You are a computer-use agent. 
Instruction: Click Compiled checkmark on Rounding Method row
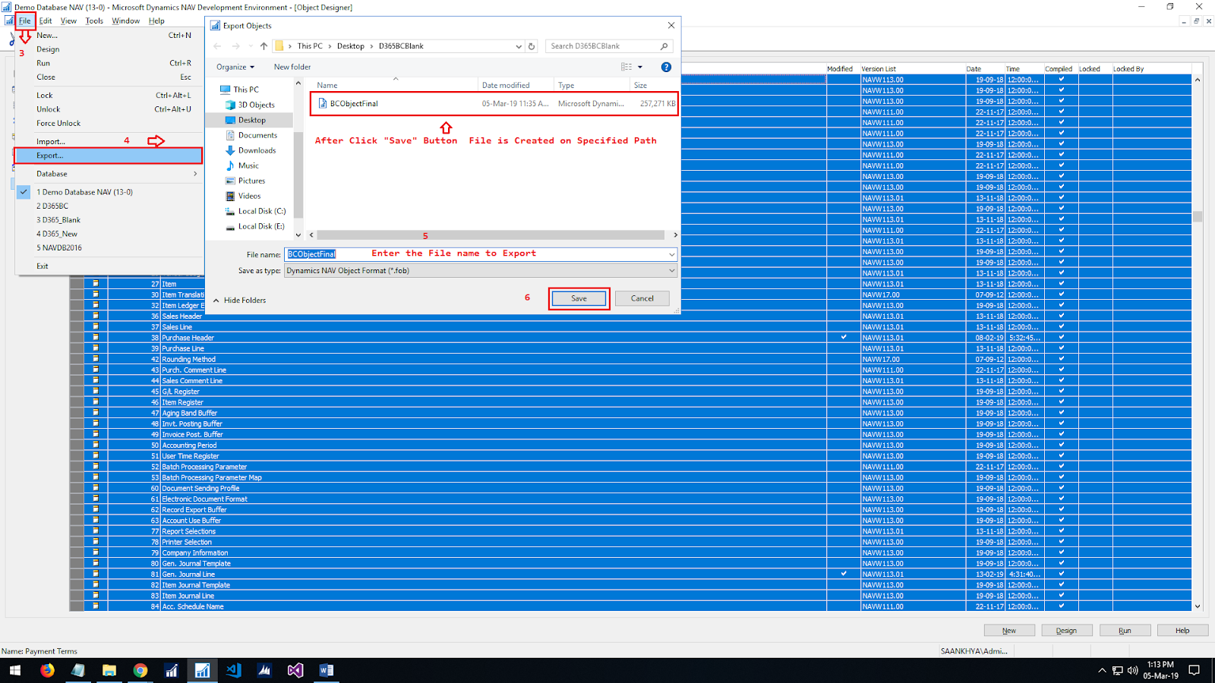click(x=1062, y=359)
